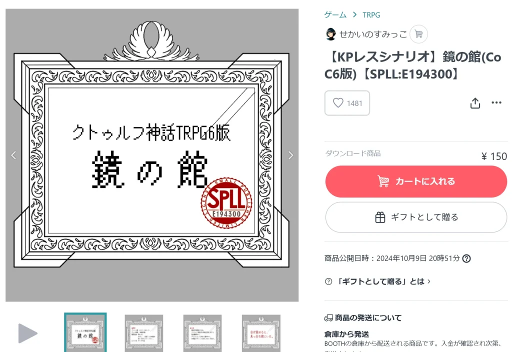
Task: Click the main 鏡の館 product image
Action: click(152, 155)
